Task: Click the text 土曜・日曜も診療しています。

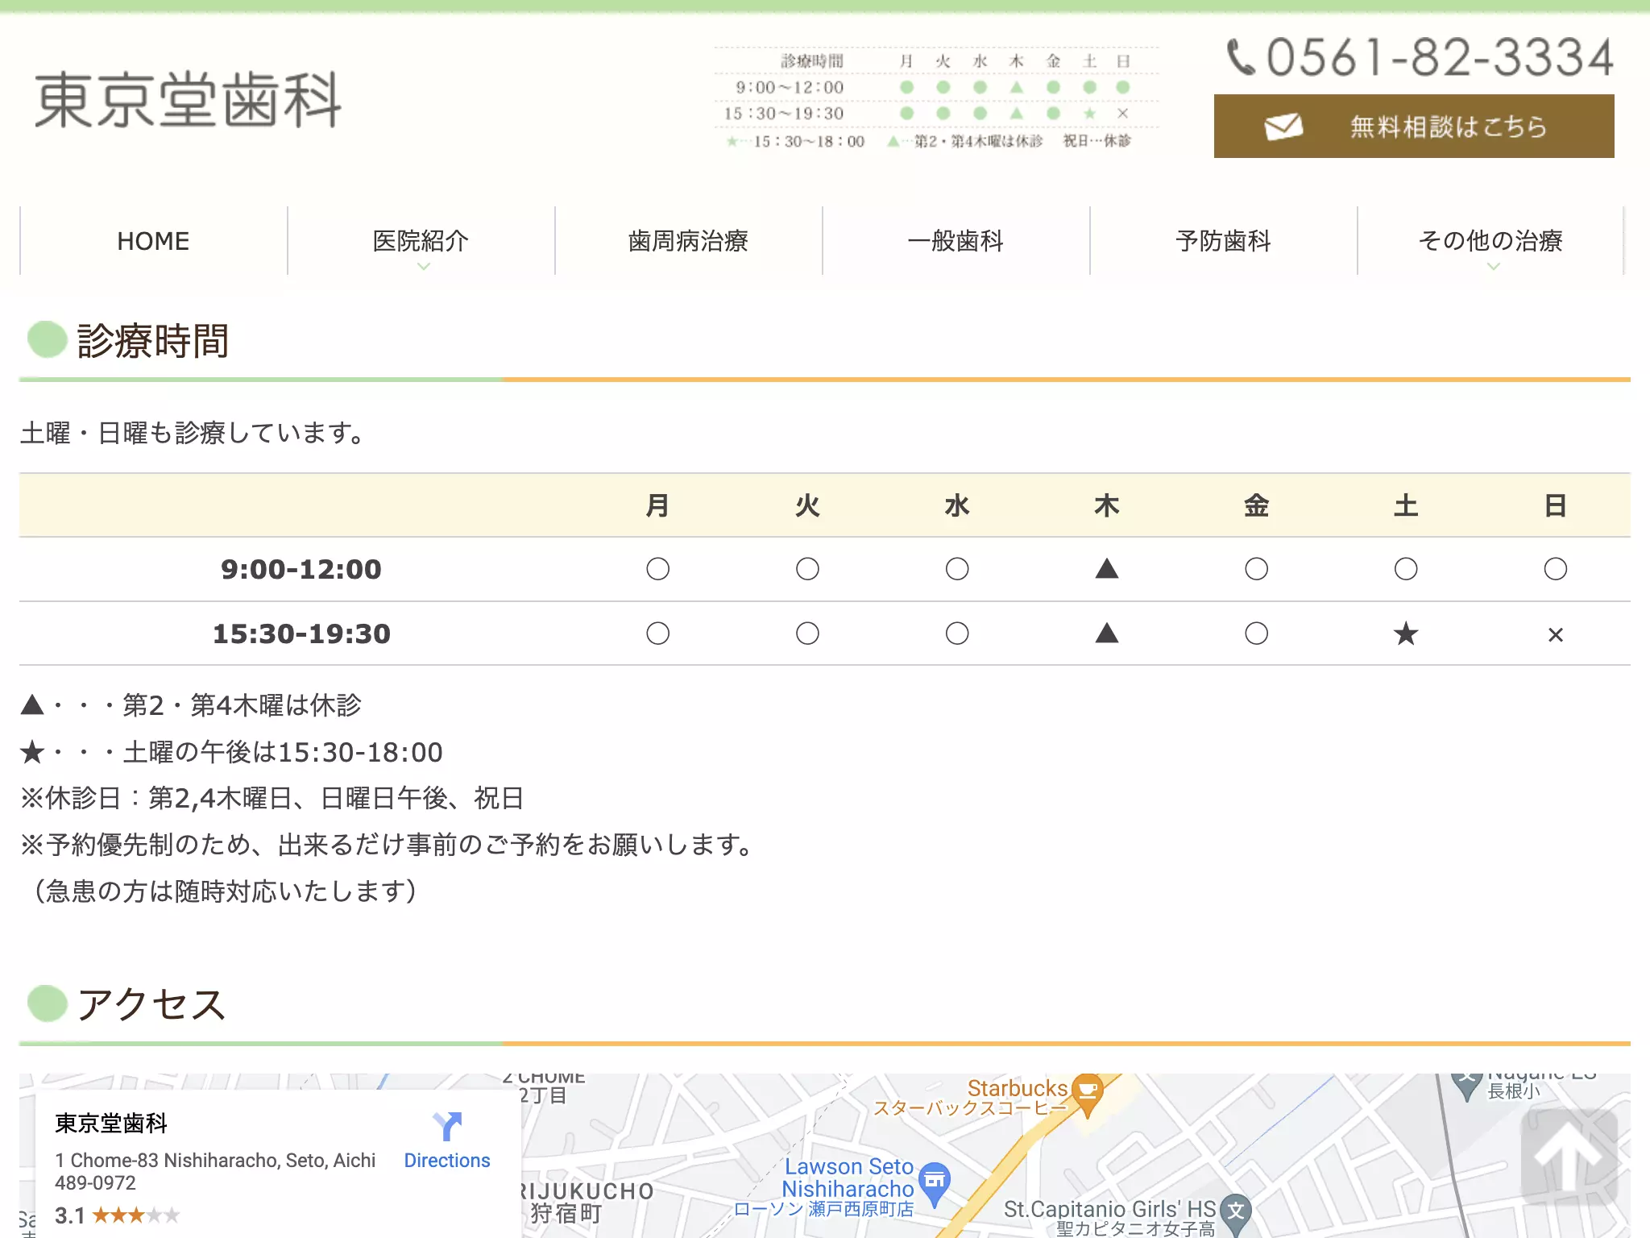Action: point(193,433)
